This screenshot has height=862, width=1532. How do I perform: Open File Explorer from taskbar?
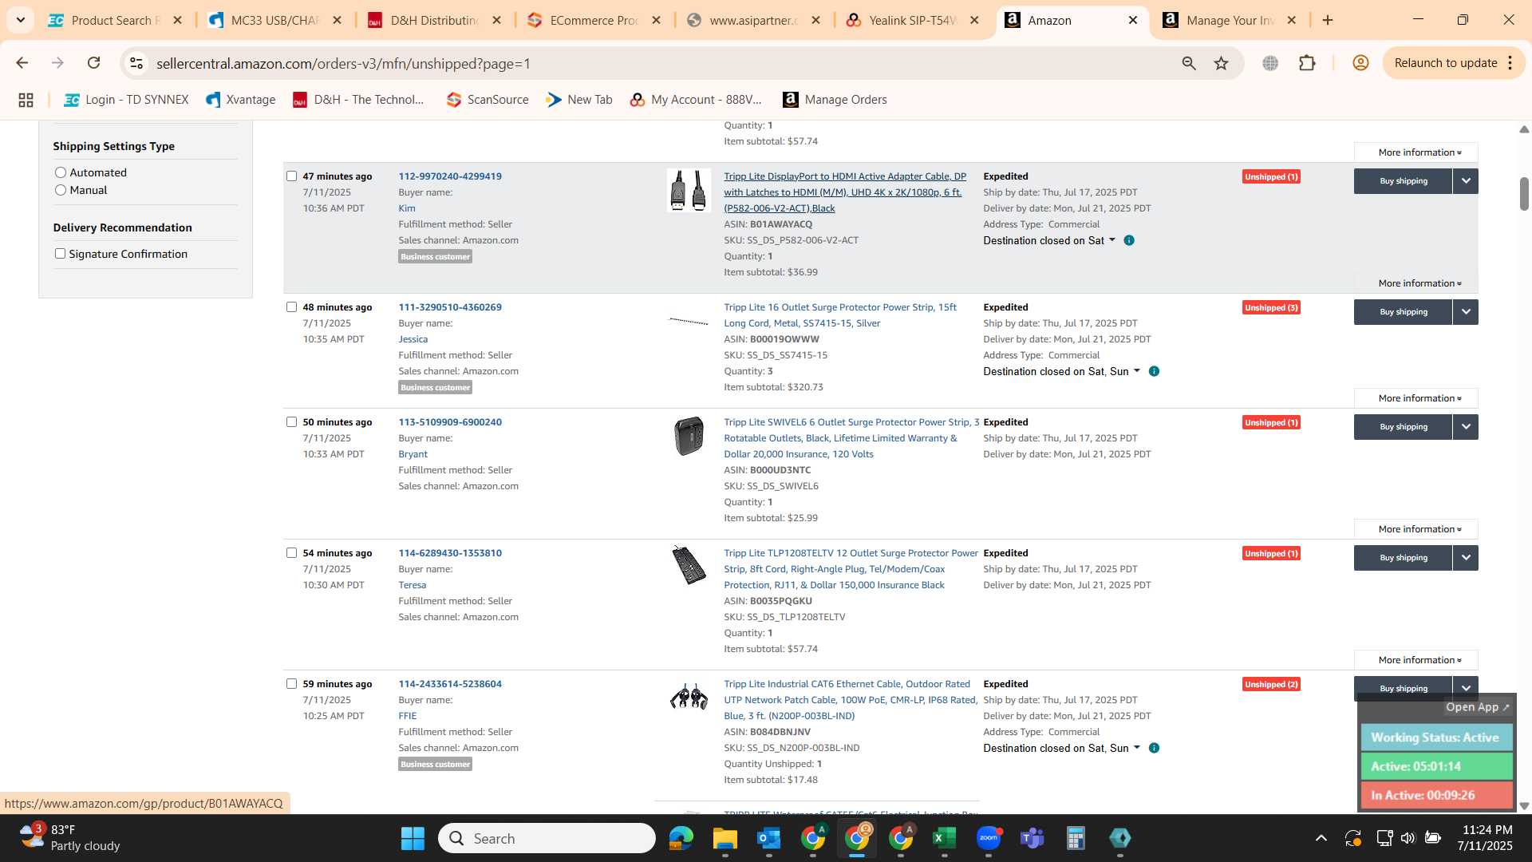click(x=725, y=838)
